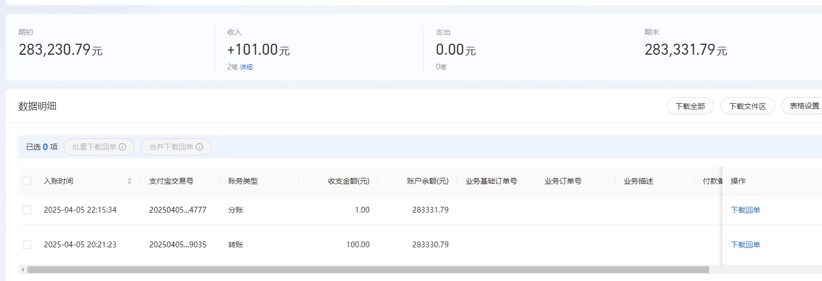
Task: Click the 业务描述 column header
Action: pos(639,181)
